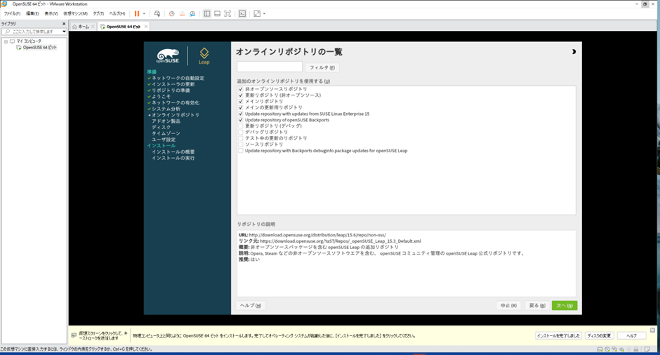
Task: Open the 仮想マシン(M) menu
Action: coord(75,13)
